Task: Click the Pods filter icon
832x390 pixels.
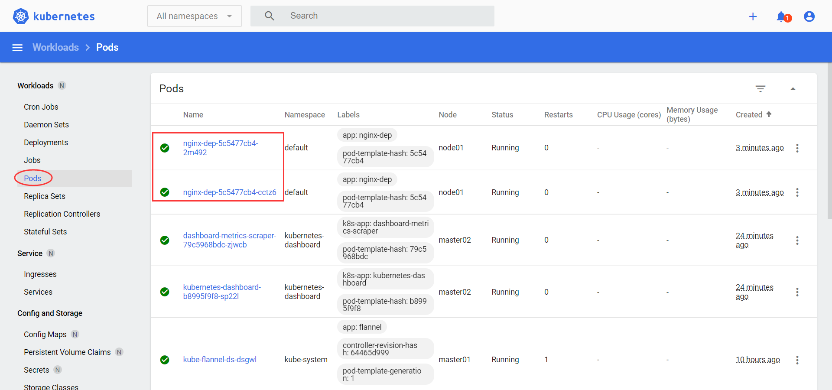Action: 760,89
